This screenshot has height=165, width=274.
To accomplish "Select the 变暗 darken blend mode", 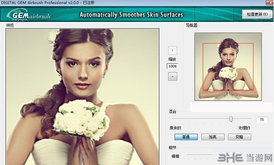I will [x=239, y=137].
